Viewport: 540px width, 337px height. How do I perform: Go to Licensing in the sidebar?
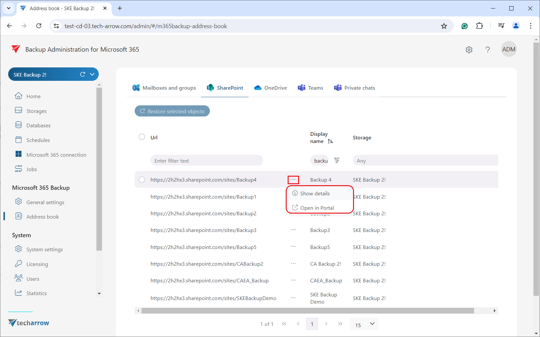(x=37, y=264)
